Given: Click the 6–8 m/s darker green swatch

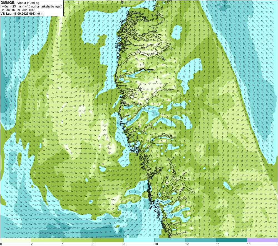Looking at the screenshot, I should [x=108, y=240].
